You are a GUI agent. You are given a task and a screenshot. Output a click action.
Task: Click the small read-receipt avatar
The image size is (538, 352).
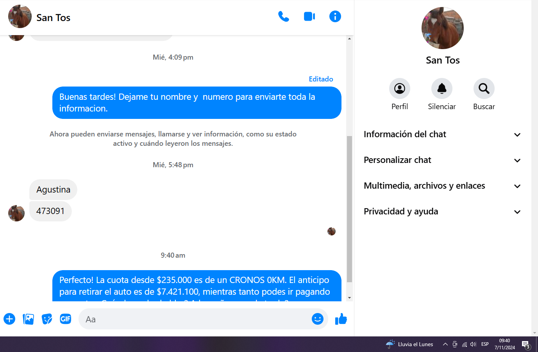[x=331, y=232]
